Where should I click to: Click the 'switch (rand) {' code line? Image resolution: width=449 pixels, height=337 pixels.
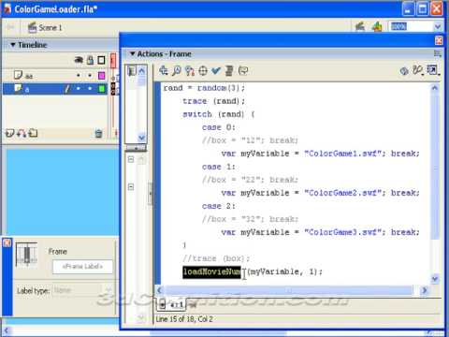pyautogui.click(x=219, y=114)
